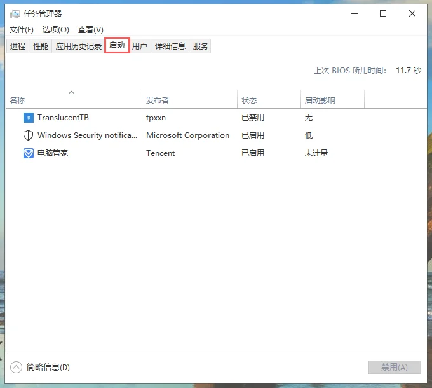Click 已启用 status in 电脑管家 row
The height and width of the screenshot is (388, 432).
253,153
